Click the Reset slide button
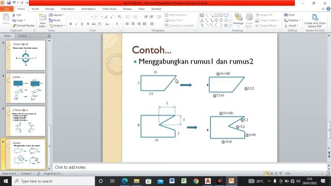Screen dimensions: 331x186 pyautogui.click(x=54, y=20)
